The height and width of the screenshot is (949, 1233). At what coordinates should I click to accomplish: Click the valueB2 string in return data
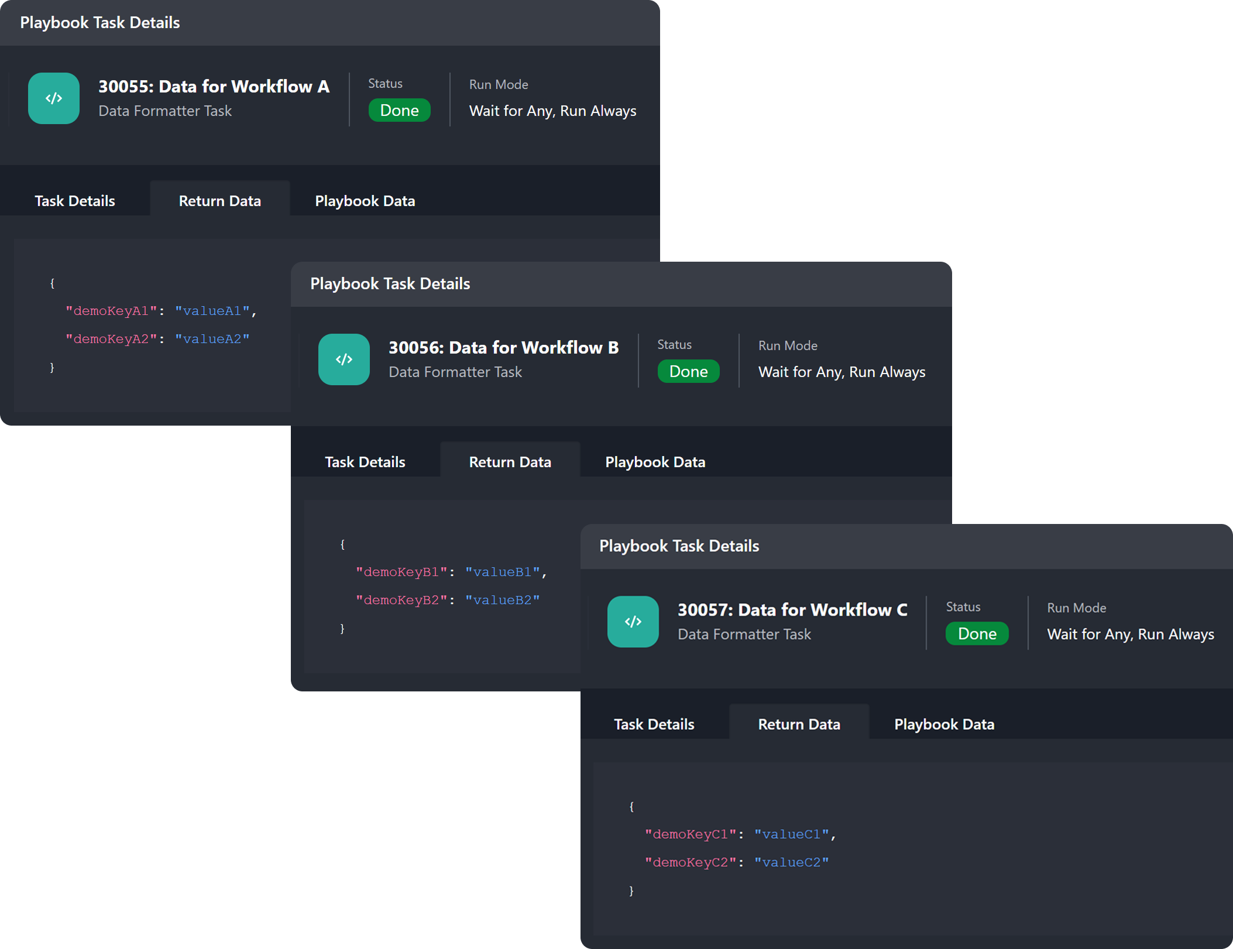(502, 600)
